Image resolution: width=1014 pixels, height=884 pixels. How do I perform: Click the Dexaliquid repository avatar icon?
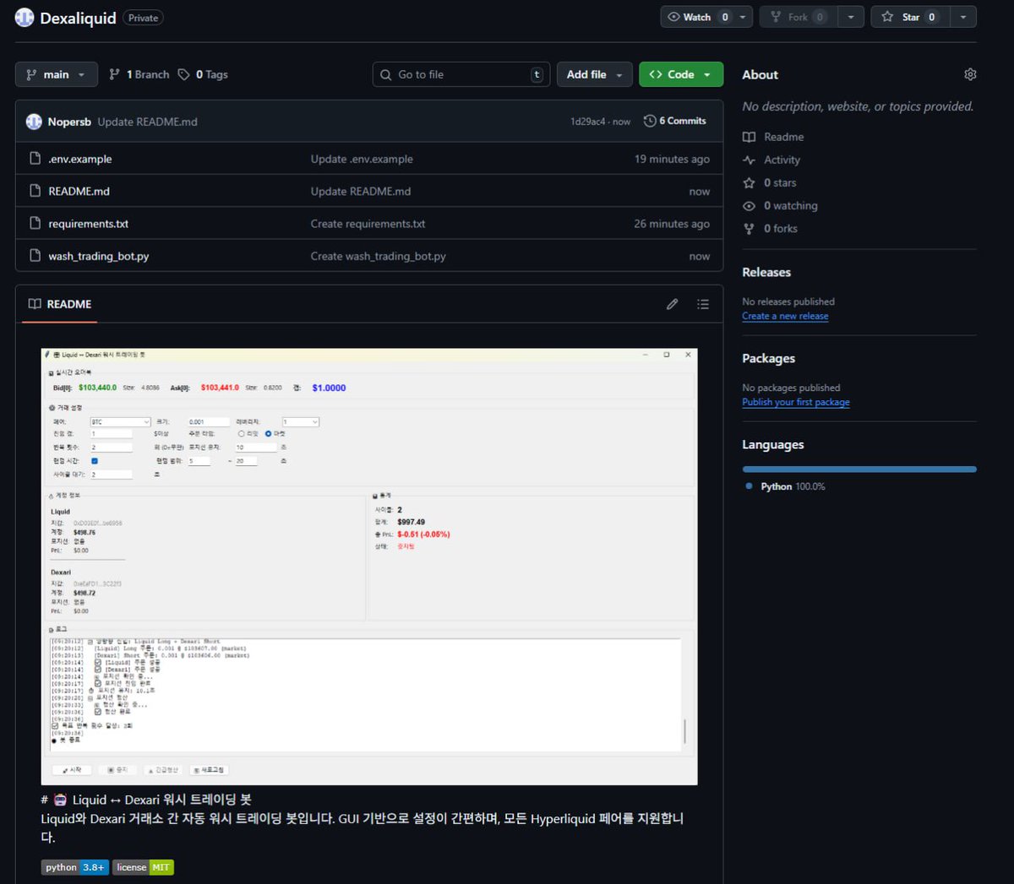click(x=25, y=17)
